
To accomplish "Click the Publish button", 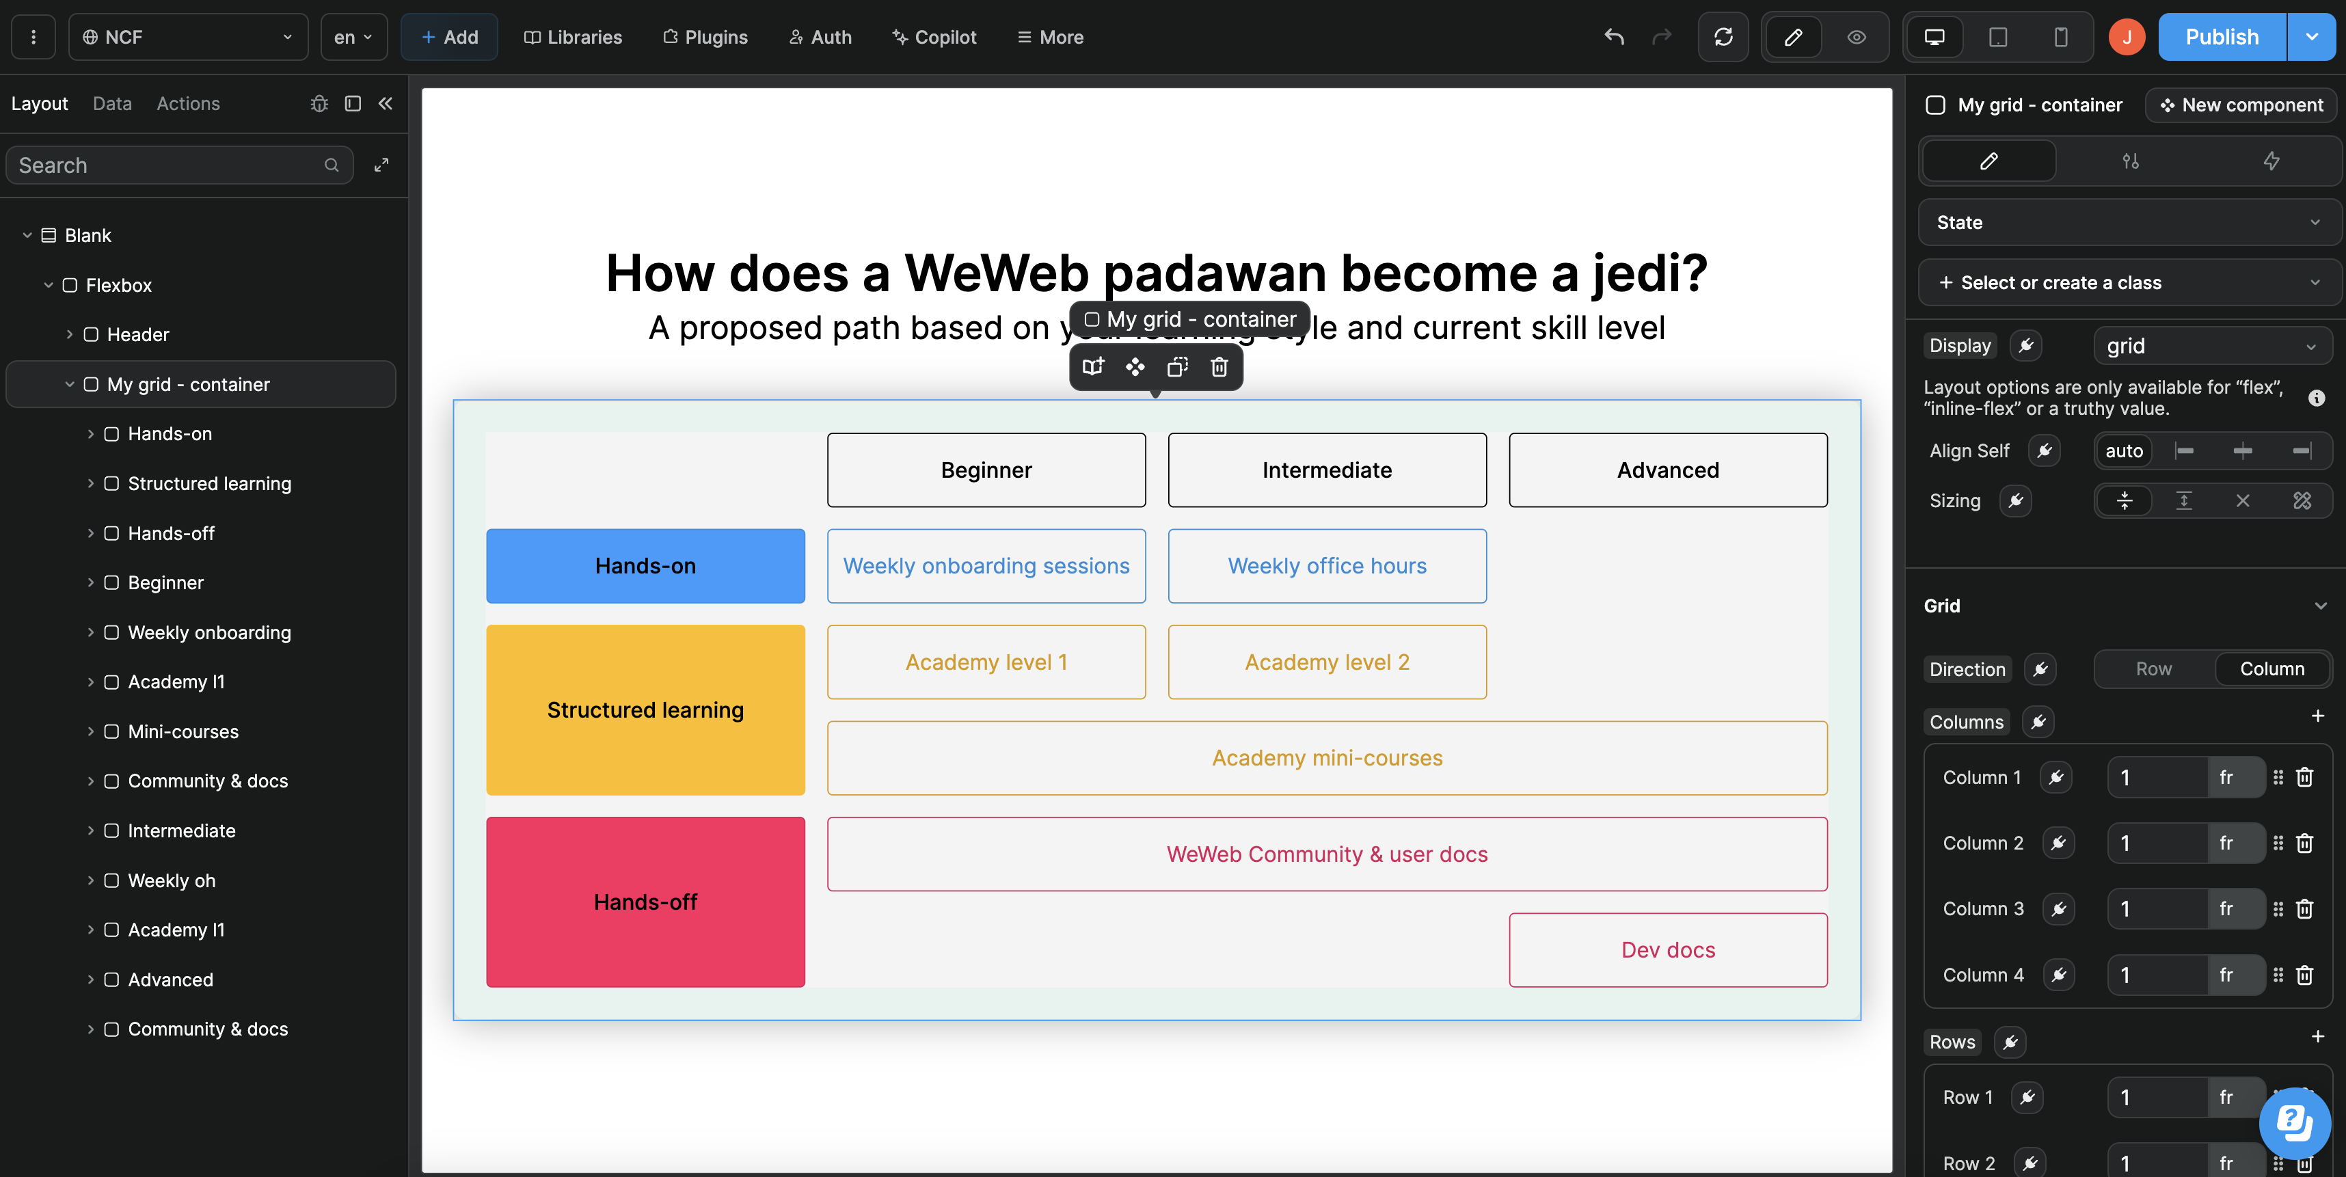I will click(2222, 38).
